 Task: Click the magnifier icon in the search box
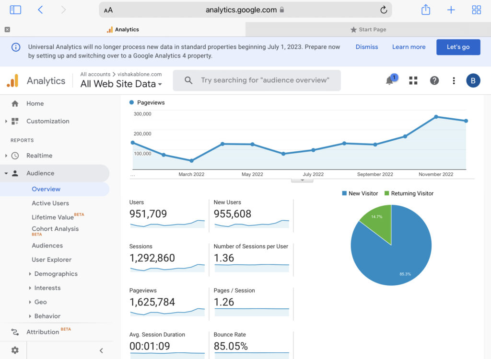188,80
